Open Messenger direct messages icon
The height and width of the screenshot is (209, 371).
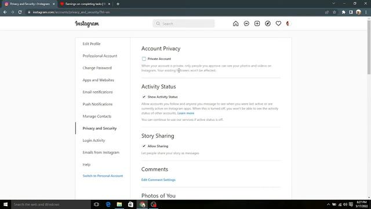246,23
